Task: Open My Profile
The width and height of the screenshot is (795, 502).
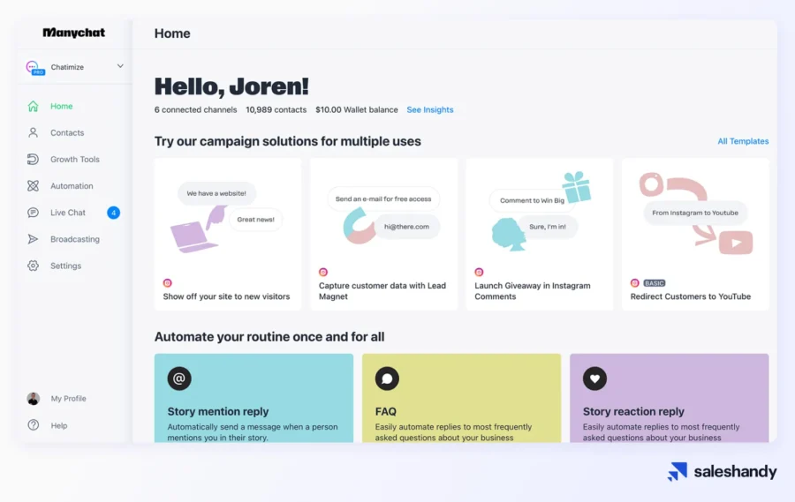Action: pyautogui.click(x=68, y=399)
